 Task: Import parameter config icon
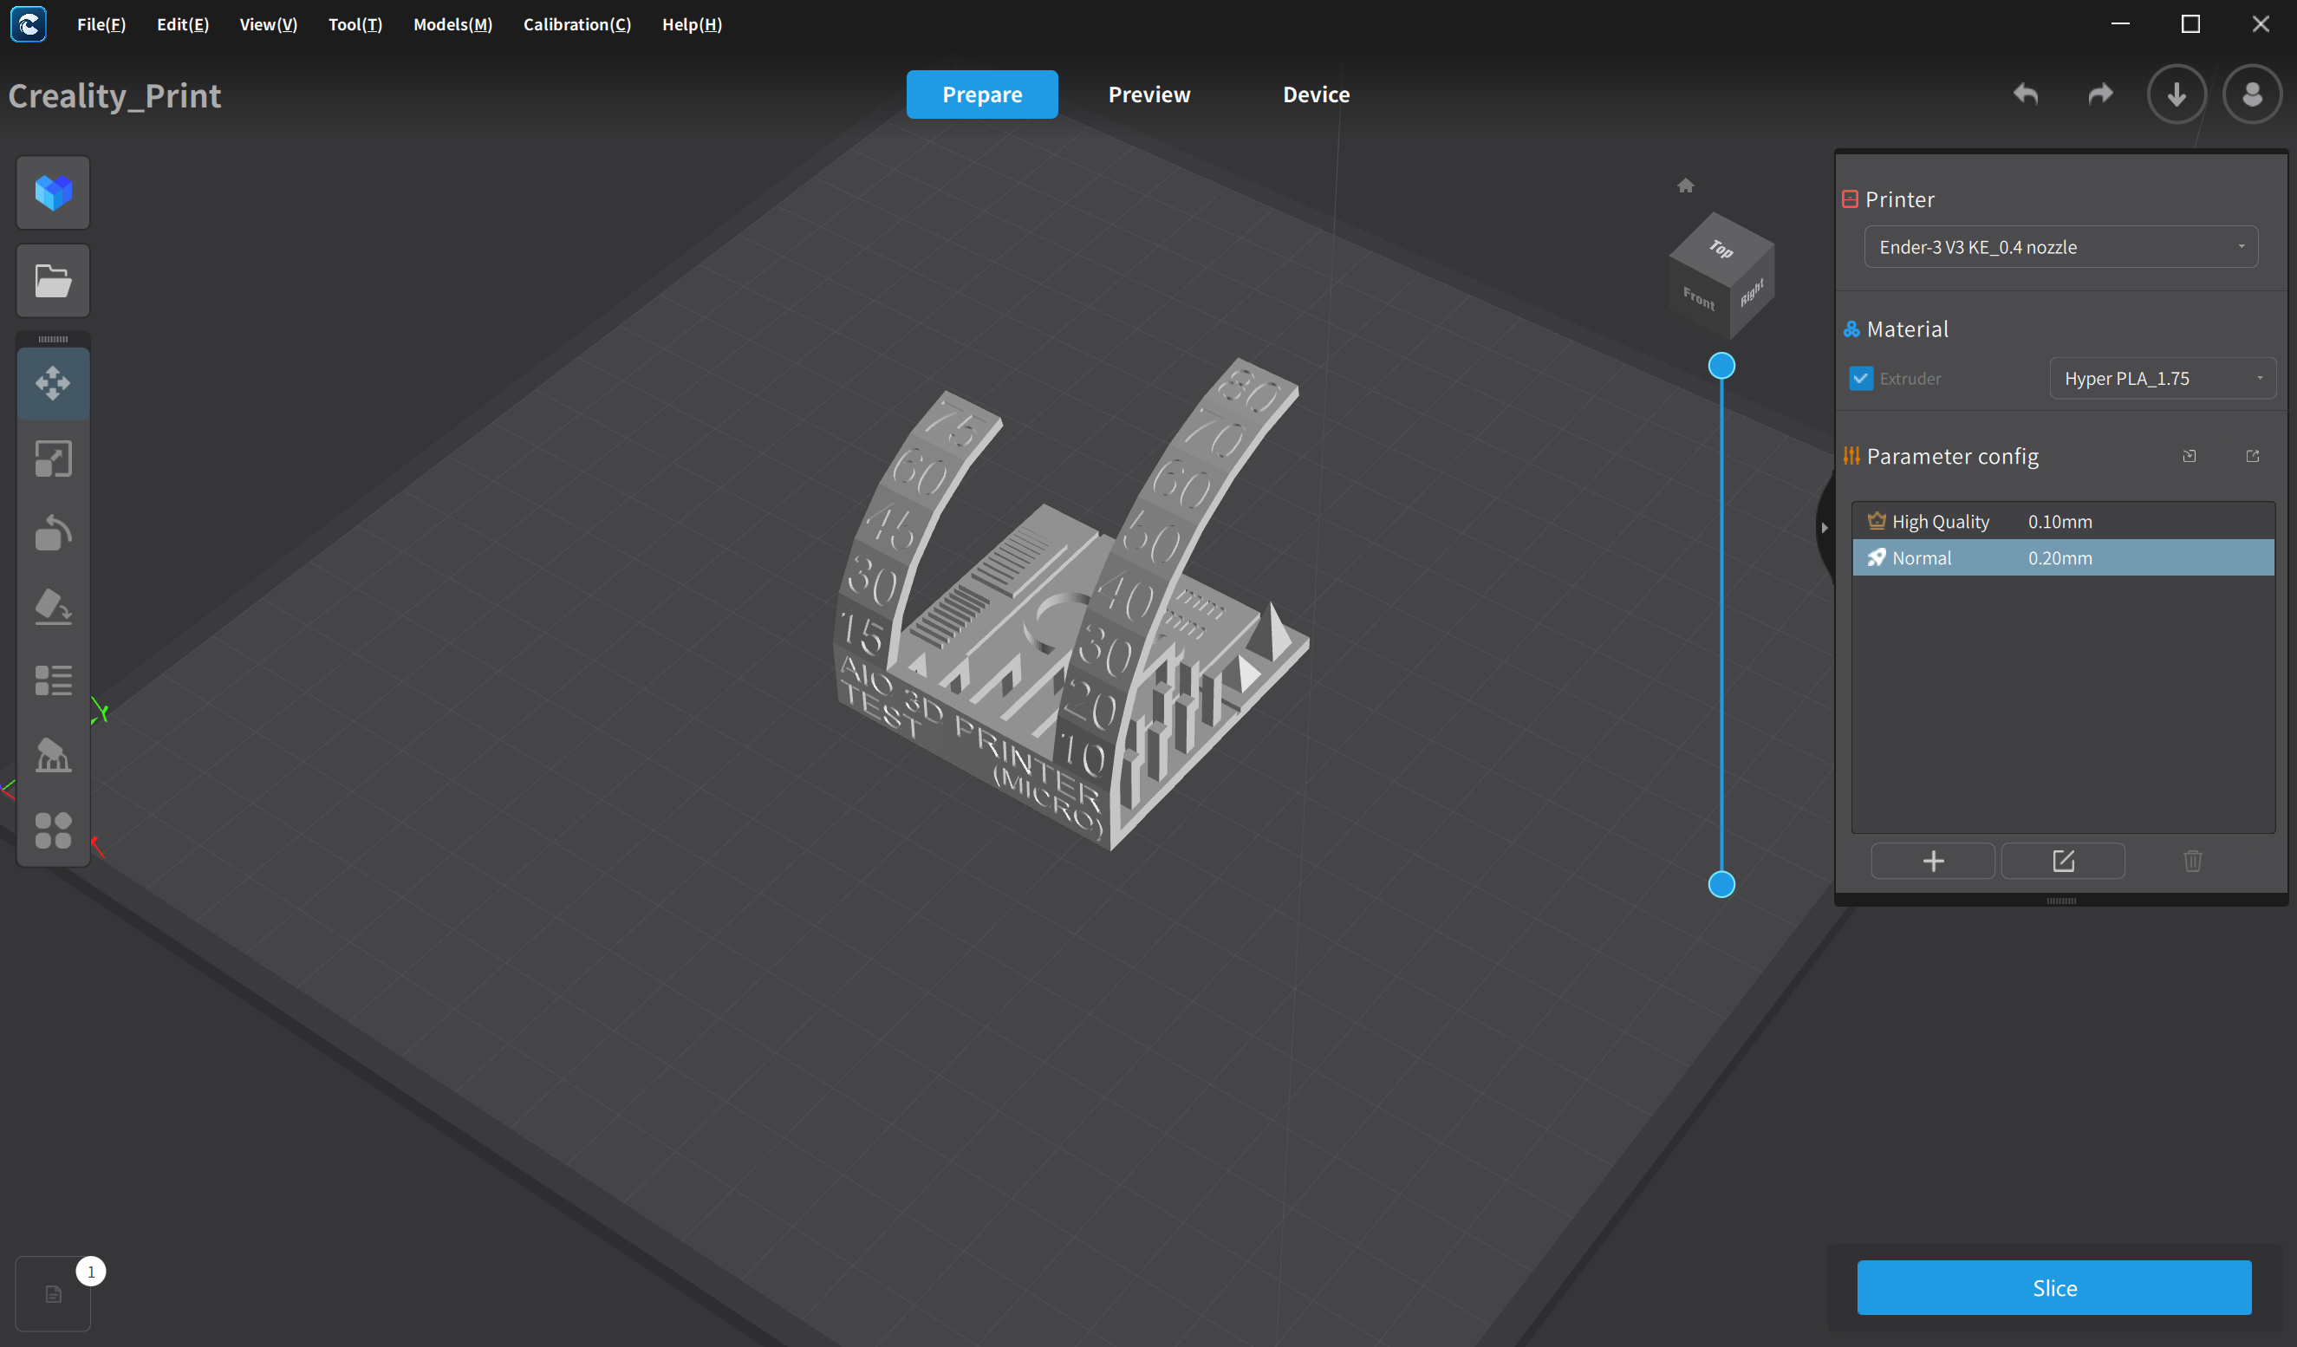(x=2190, y=456)
